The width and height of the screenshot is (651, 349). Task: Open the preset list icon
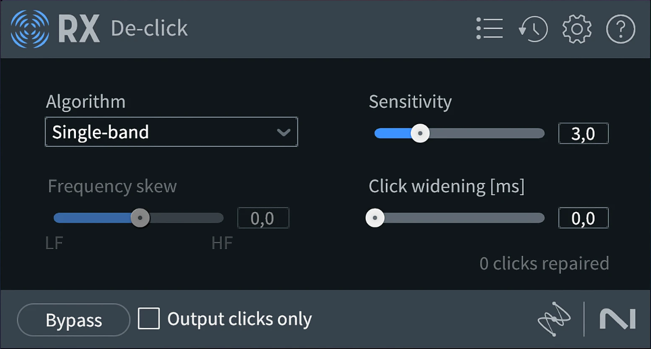(x=489, y=29)
